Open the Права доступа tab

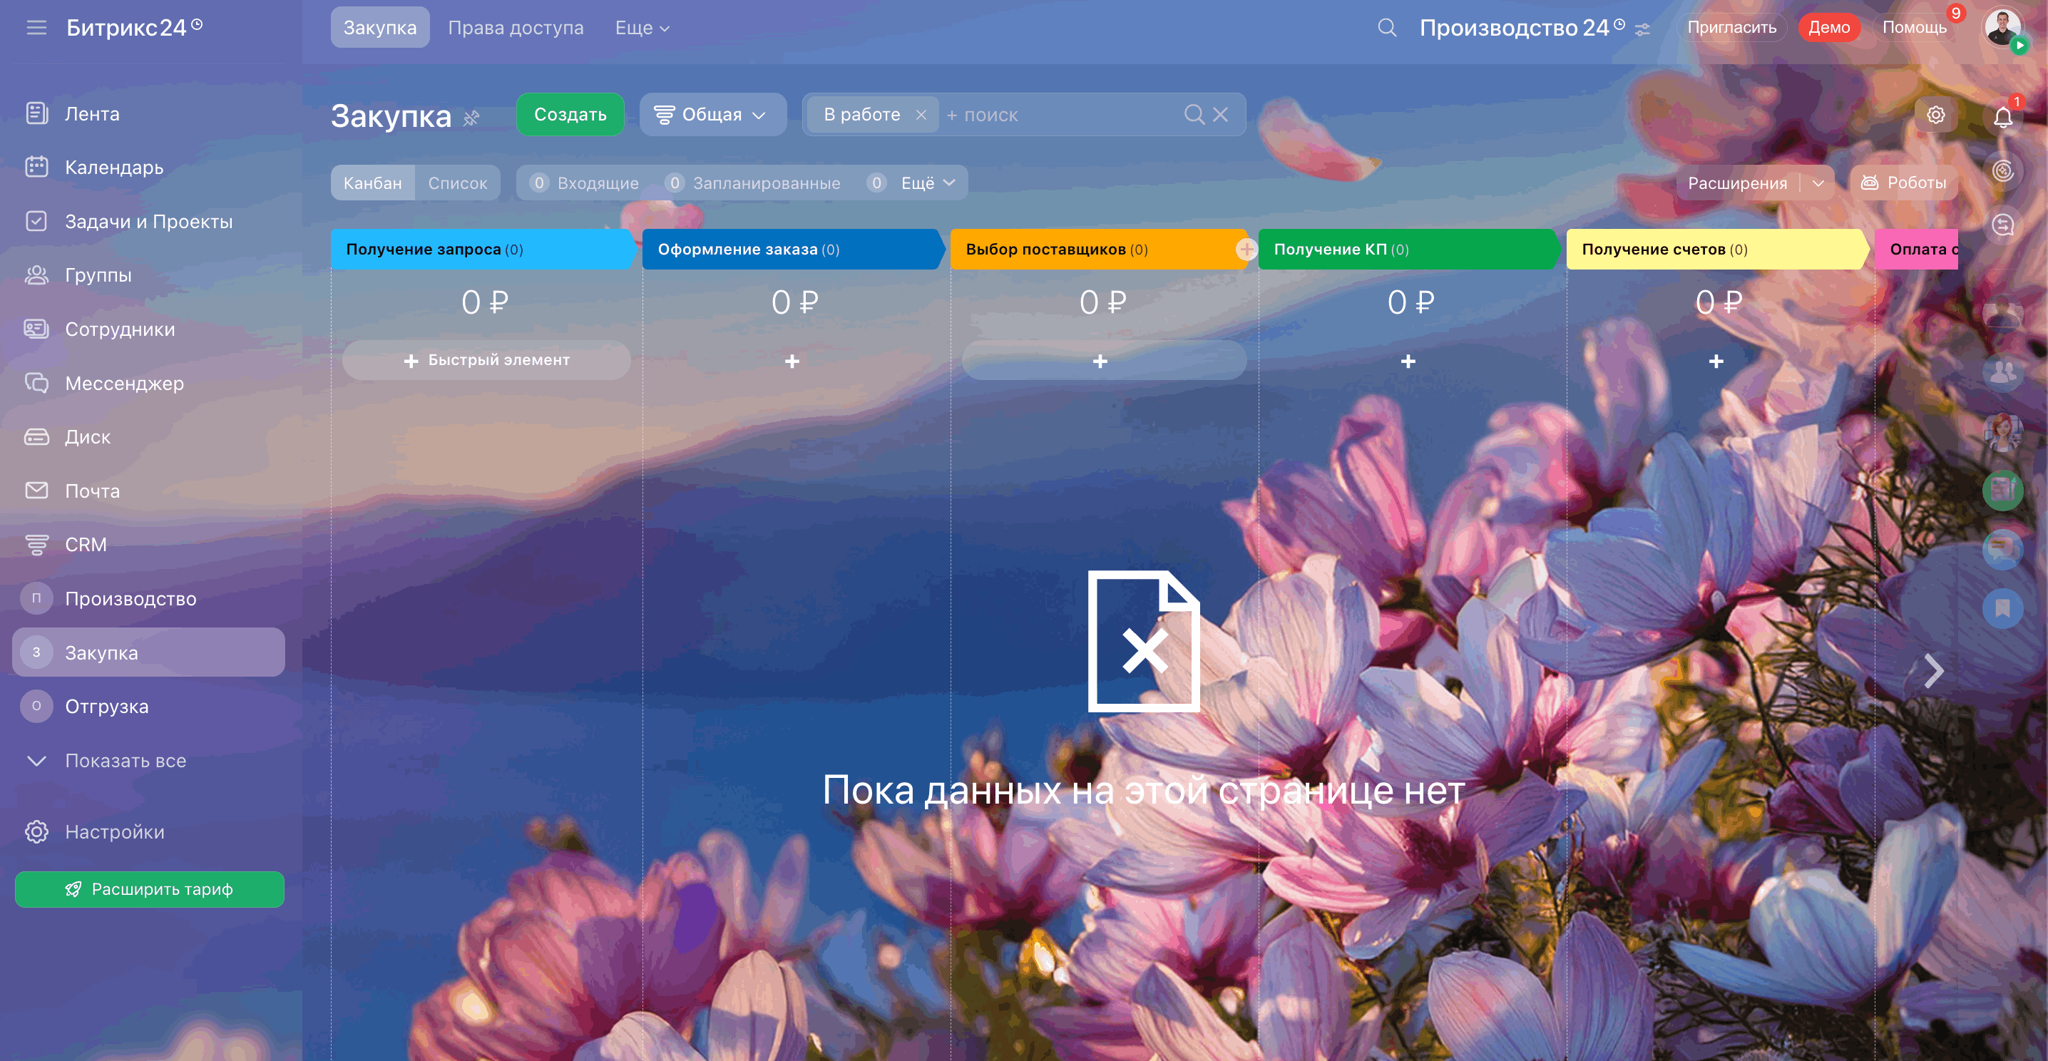pos(515,28)
